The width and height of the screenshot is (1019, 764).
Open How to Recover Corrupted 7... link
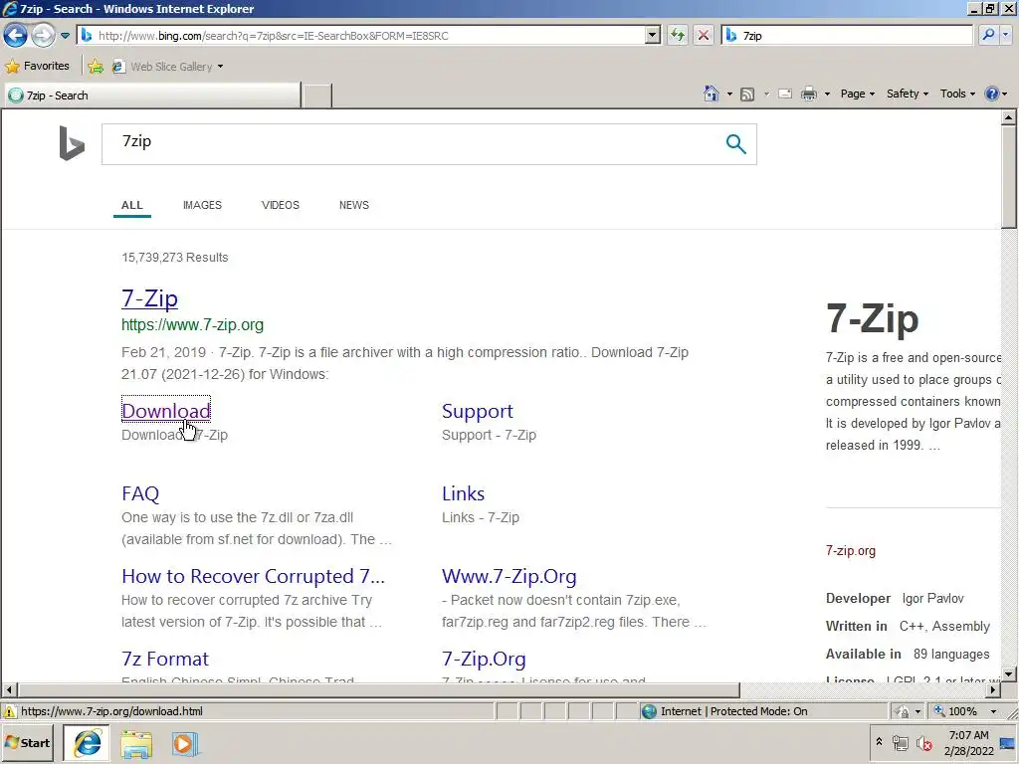click(253, 576)
